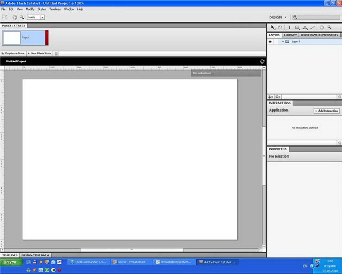
Task: Select the Text tool
Action: click(289, 27)
